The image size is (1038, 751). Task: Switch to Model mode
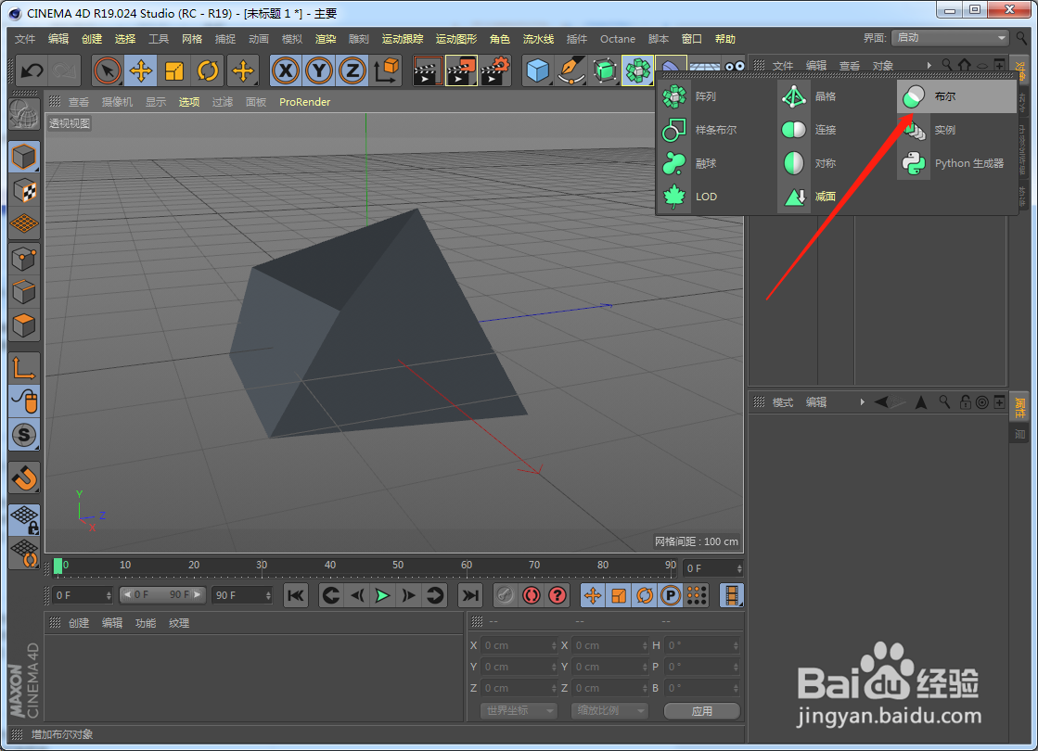pos(24,157)
